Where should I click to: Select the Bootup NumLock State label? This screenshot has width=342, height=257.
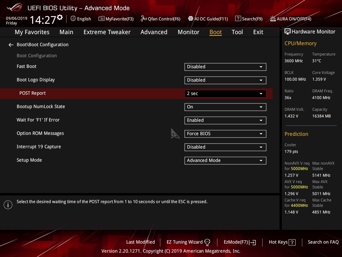41,106
